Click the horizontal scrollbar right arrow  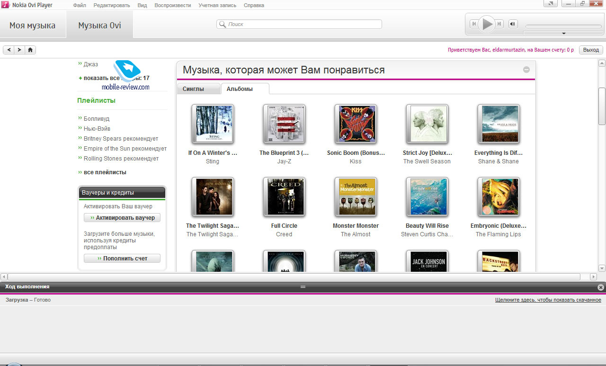593,277
